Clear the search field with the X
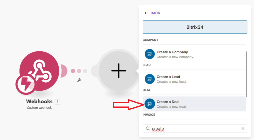This screenshot has height=140, width=254. tap(243, 128)
